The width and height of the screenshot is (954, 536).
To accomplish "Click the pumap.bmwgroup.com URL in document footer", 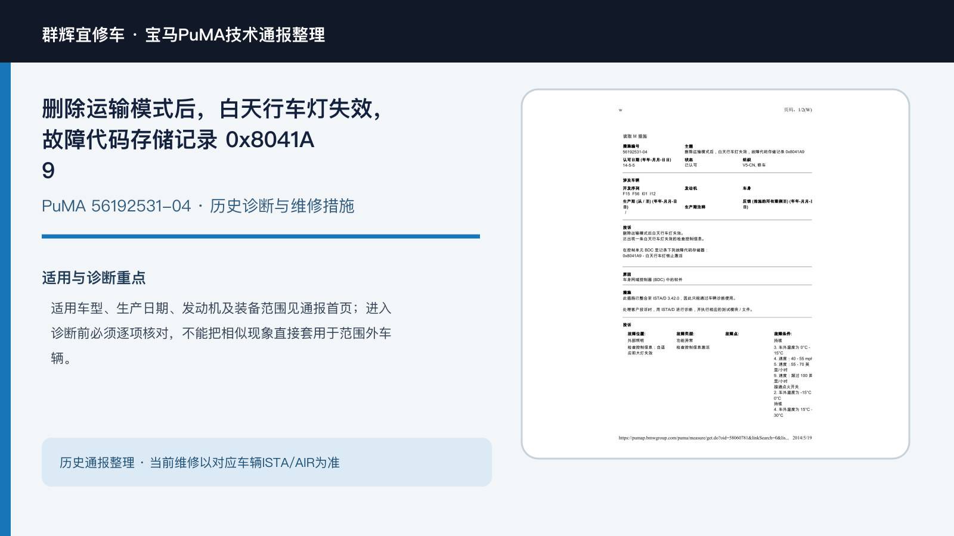I will point(704,438).
